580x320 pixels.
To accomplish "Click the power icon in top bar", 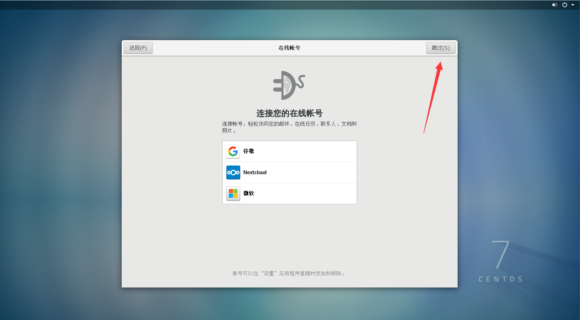I will 565,5.
